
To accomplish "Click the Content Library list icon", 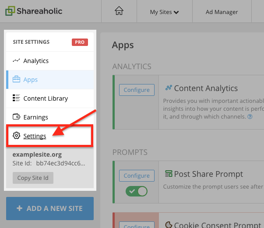I will pyautogui.click(x=16, y=98).
